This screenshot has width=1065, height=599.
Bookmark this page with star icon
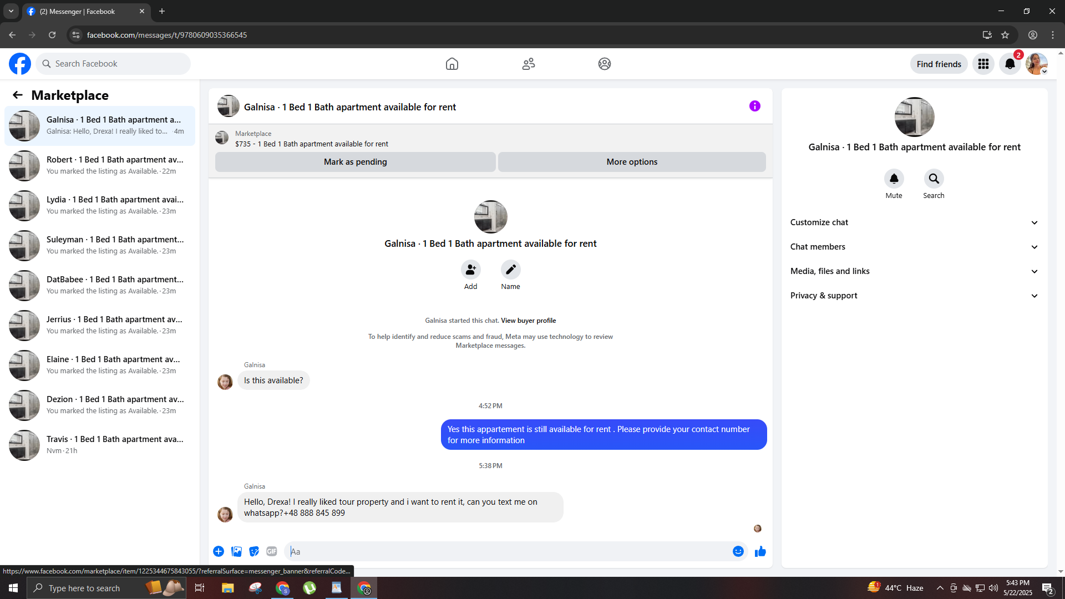[x=1005, y=35]
